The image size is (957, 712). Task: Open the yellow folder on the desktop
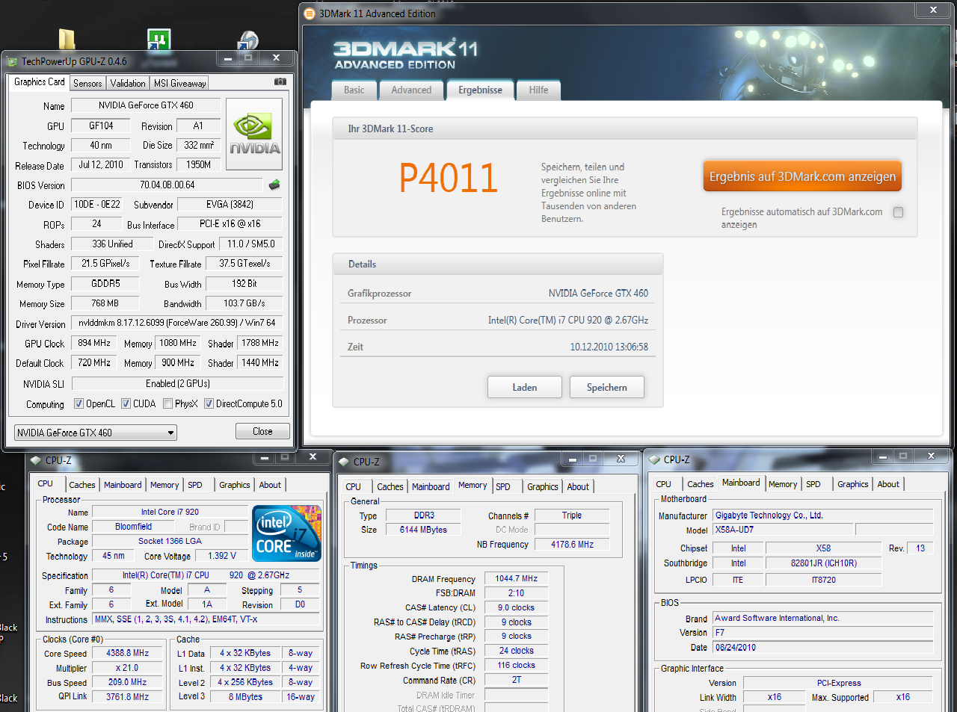[67, 40]
